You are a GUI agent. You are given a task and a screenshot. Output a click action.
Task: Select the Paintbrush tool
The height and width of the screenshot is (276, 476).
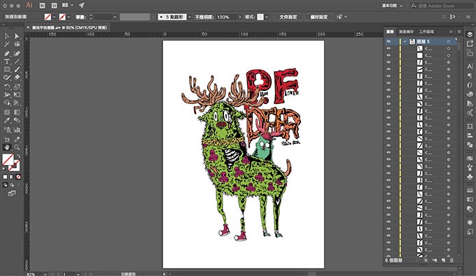17,69
